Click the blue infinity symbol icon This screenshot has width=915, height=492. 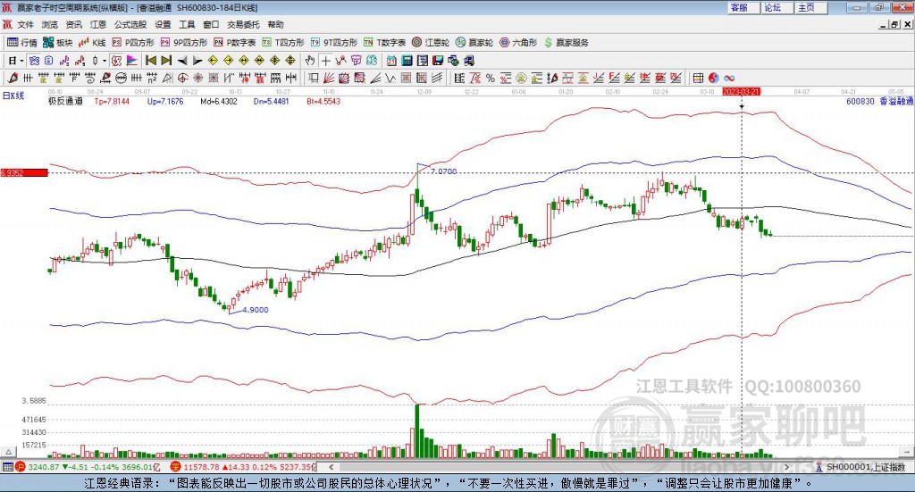point(728,78)
